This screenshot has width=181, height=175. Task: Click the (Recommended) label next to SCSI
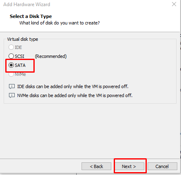coord(51,56)
